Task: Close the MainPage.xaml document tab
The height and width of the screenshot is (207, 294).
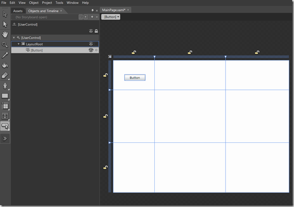Action: click(x=128, y=10)
